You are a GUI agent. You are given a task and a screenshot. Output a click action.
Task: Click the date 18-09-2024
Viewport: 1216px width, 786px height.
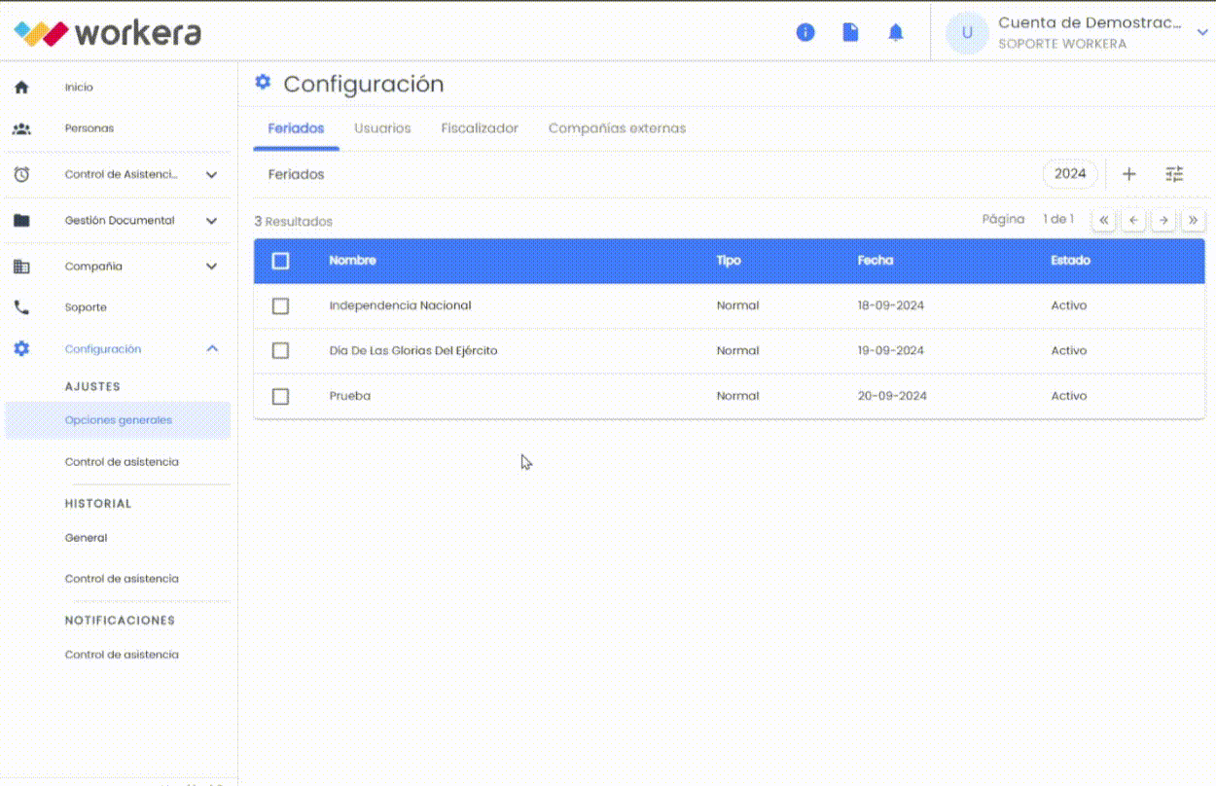point(890,305)
